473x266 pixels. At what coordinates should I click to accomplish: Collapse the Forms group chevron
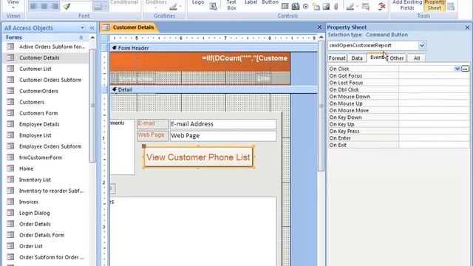click(81, 38)
